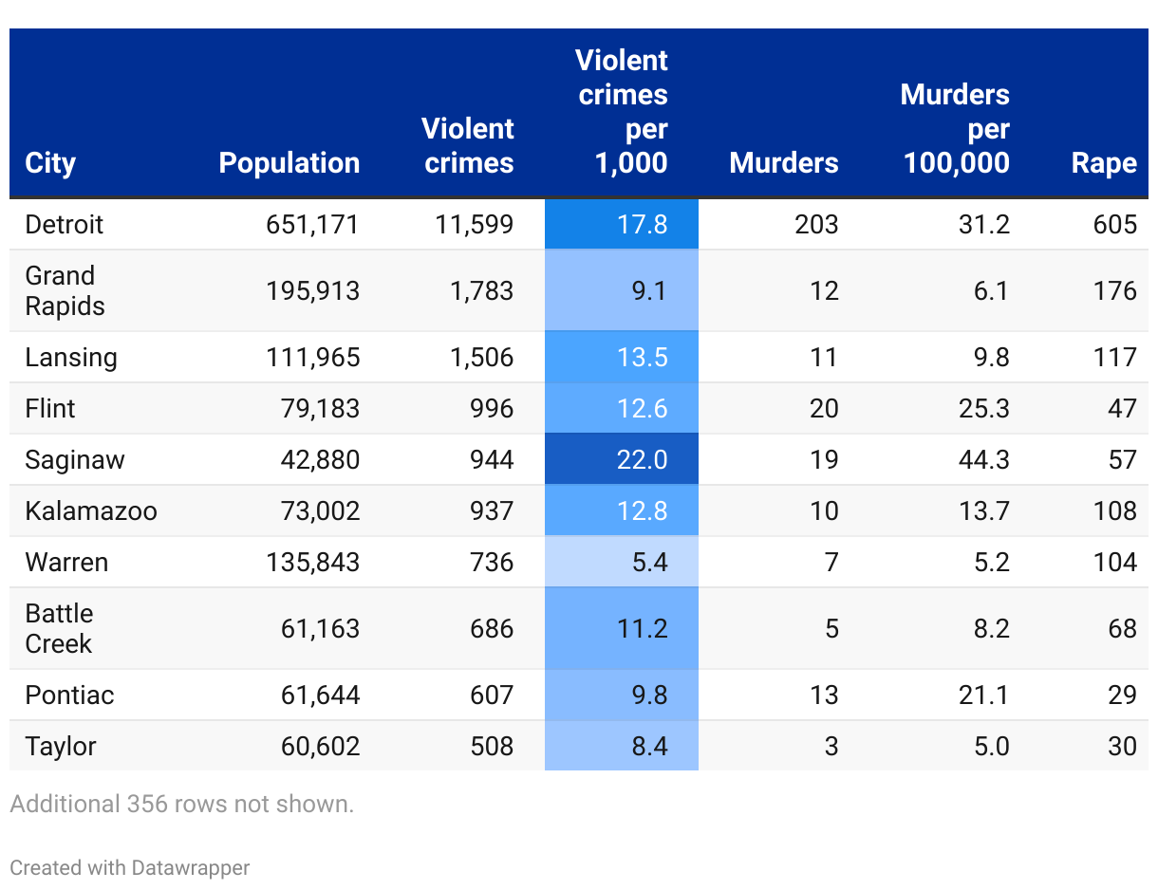
Task: Select Pontiac's violent crimes value 607
Action: 491,695
